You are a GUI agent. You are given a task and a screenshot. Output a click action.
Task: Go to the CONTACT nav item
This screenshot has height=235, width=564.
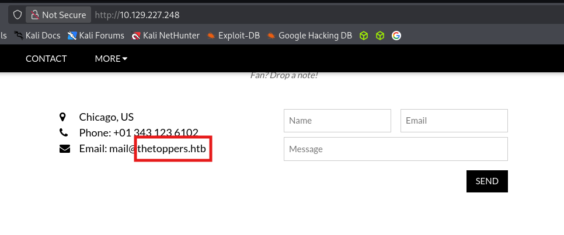tap(46, 58)
